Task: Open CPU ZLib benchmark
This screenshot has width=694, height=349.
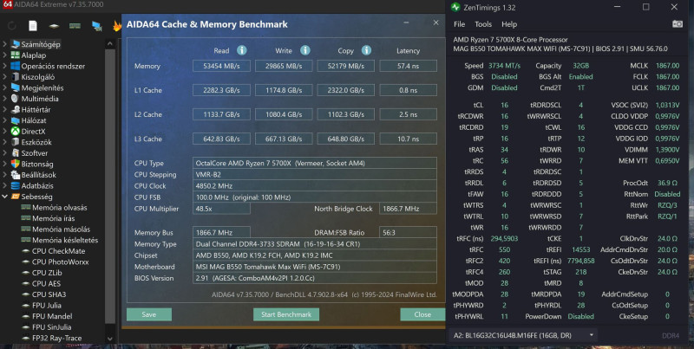Action: coord(47,273)
